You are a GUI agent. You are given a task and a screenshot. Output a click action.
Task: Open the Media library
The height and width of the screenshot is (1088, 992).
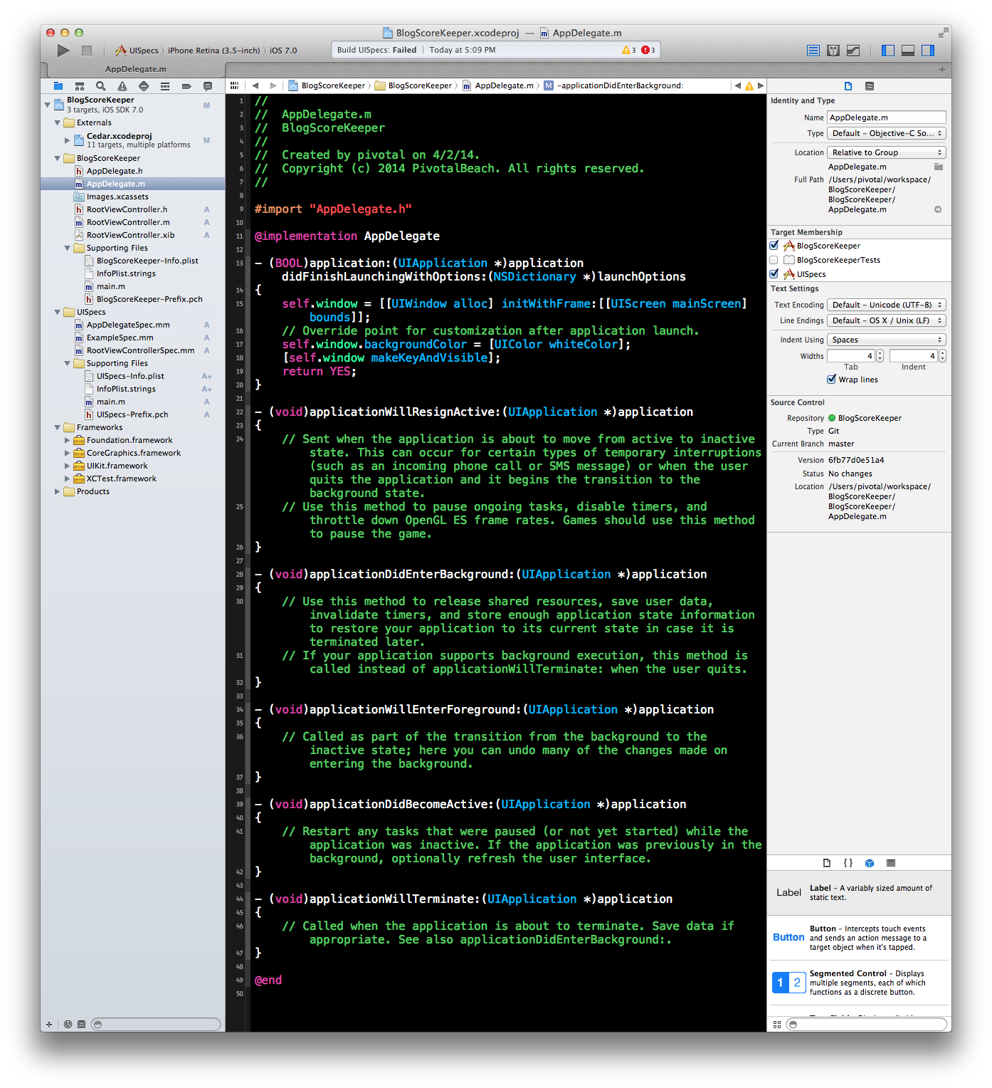(891, 863)
